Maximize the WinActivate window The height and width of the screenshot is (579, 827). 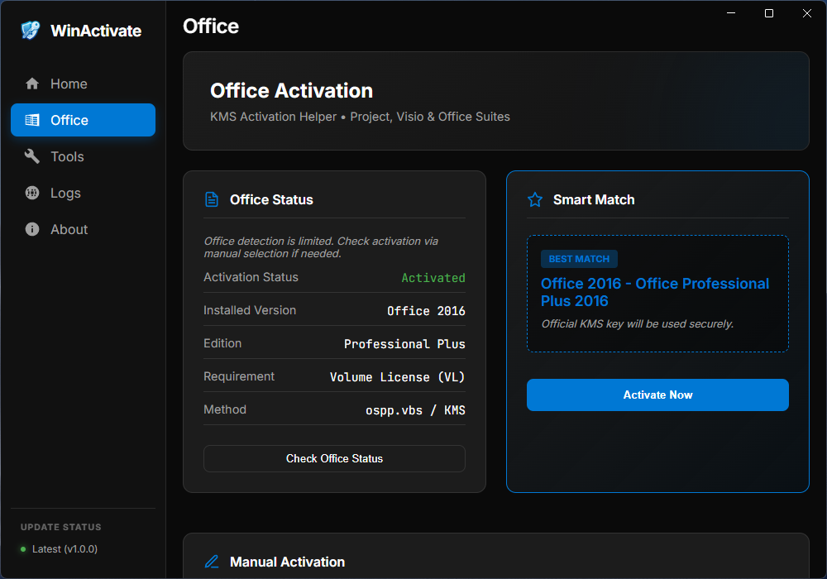[x=769, y=13]
